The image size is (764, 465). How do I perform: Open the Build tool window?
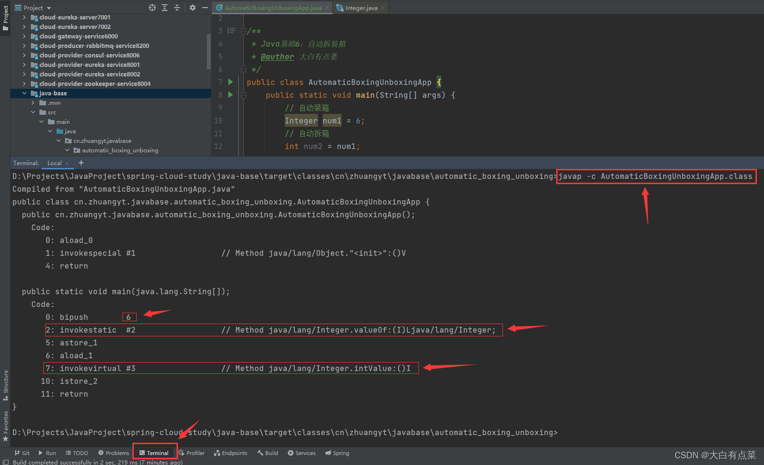click(268, 453)
